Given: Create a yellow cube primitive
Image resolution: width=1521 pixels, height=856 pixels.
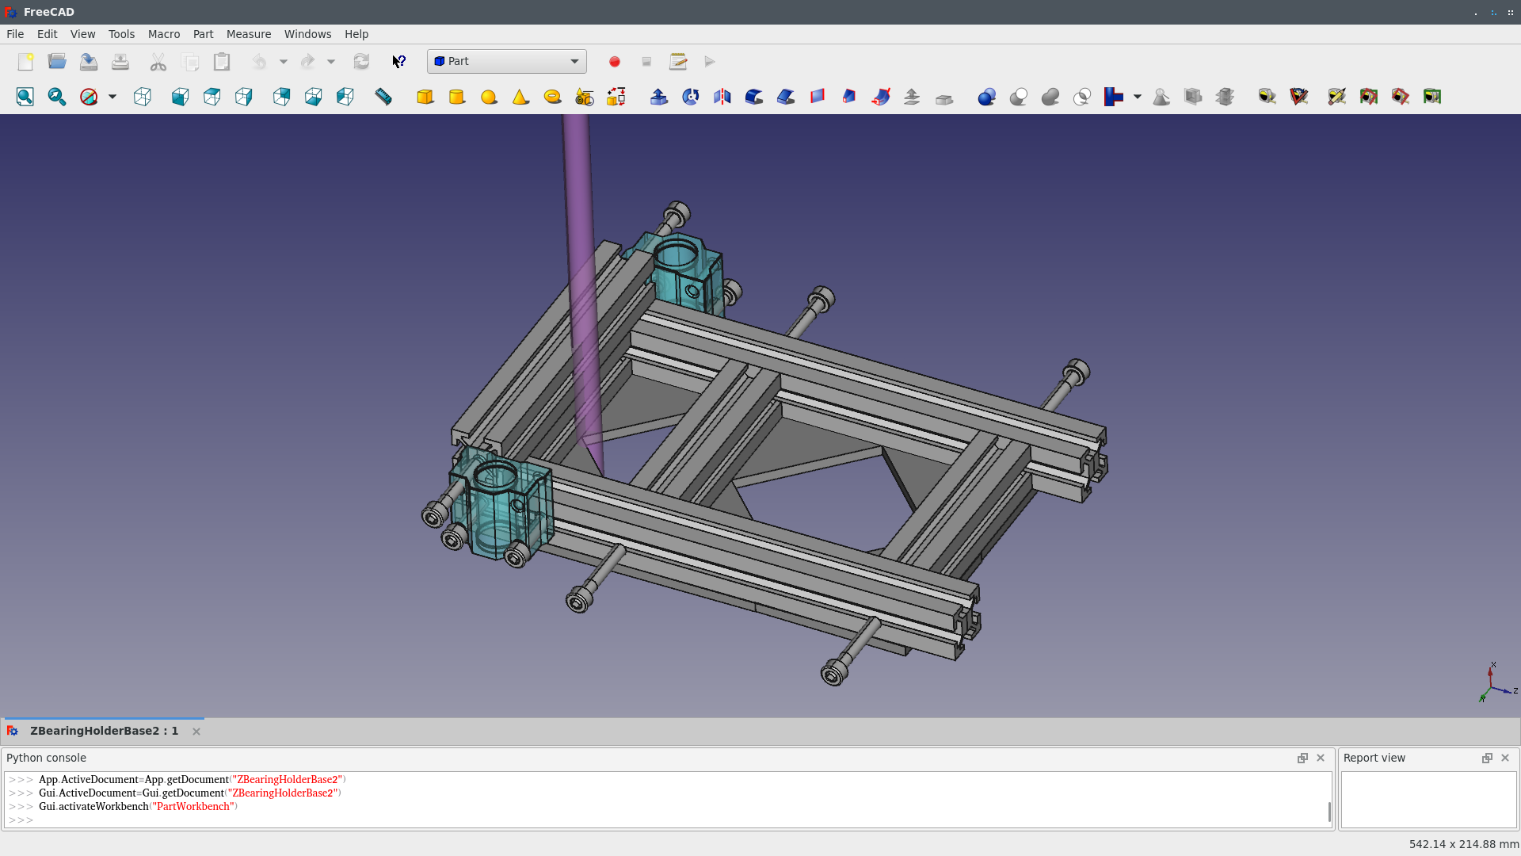Looking at the screenshot, I should tap(425, 97).
